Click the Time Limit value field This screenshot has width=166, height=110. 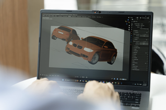point(144,44)
